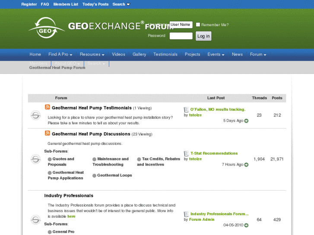Click RSS feed icon for Geothermal Heat Pump Discussions
Viewport: 314px width, 235px height.
[x=48, y=133]
